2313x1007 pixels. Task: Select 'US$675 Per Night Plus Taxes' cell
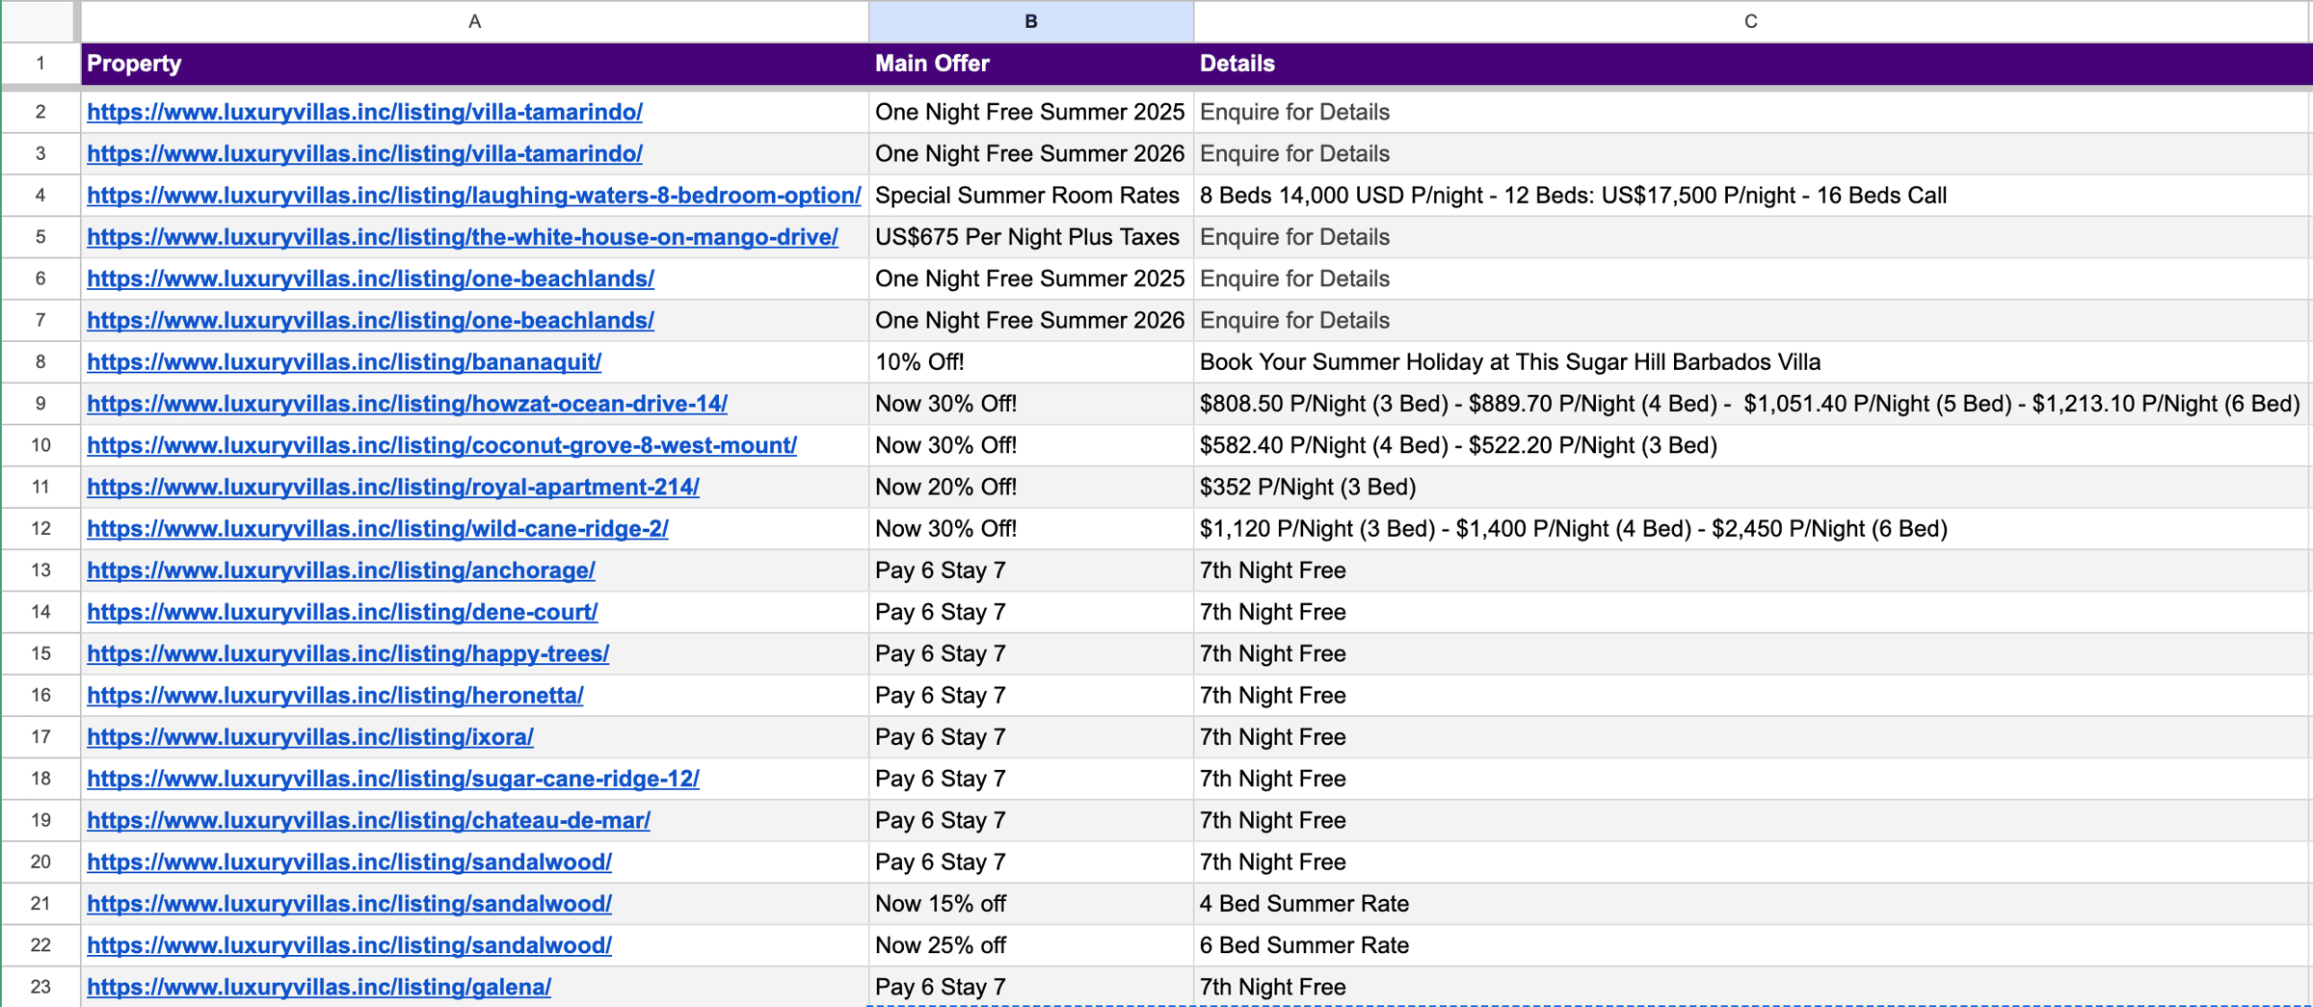[1030, 237]
